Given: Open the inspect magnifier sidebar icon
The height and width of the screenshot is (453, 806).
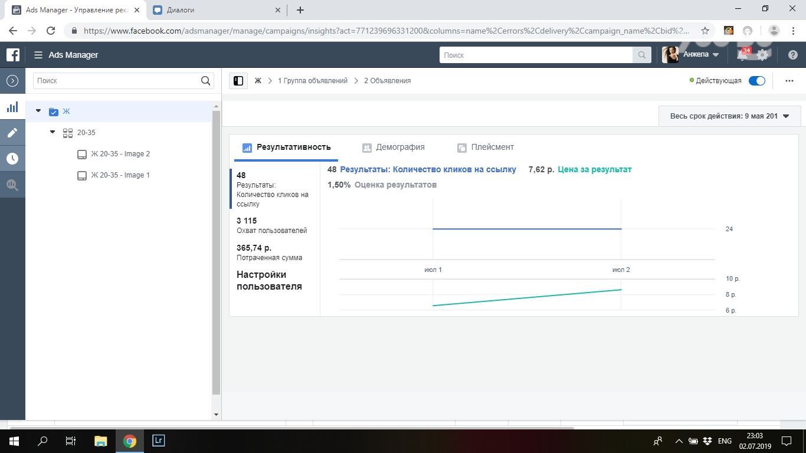Looking at the screenshot, I should coord(12,185).
